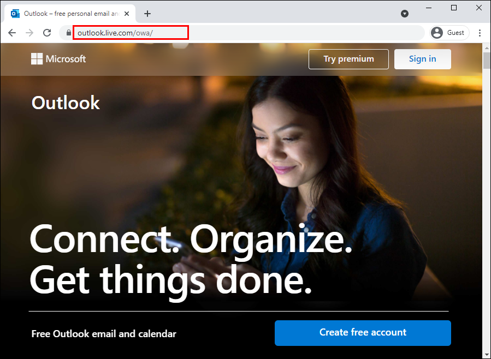Click the Sign in button
Viewport: 491px width, 359px height.
(x=422, y=59)
